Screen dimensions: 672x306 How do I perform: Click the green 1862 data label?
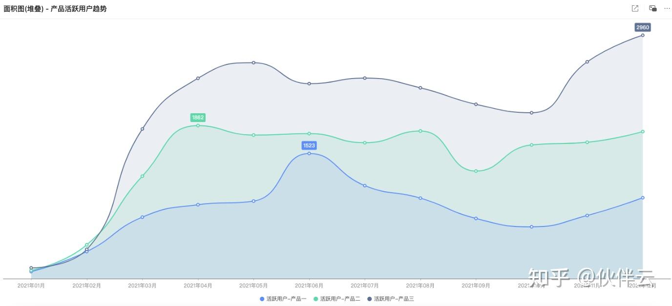(198, 118)
